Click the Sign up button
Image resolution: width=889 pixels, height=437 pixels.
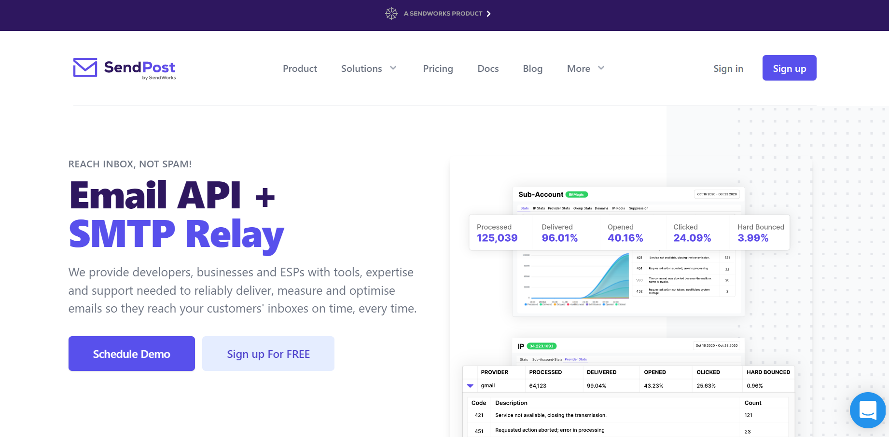point(789,68)
